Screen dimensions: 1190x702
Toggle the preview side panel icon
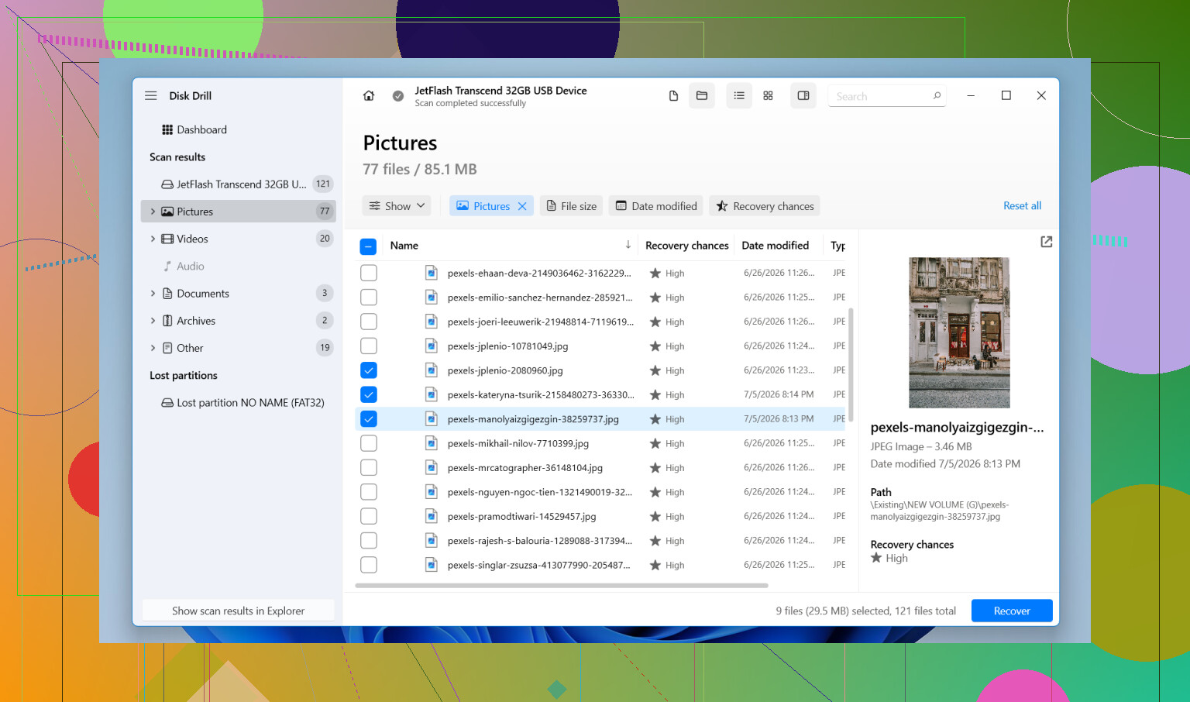803,96
